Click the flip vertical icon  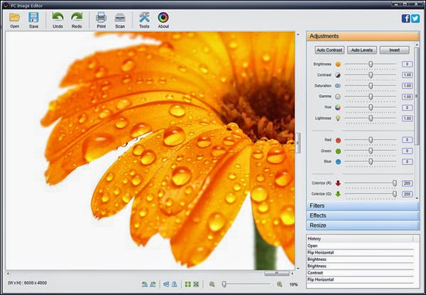[x=166, y=284]
